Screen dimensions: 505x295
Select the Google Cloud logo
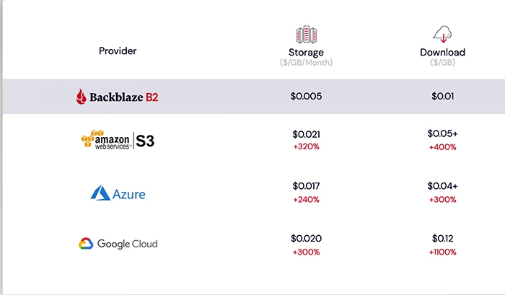click(118, 244)
